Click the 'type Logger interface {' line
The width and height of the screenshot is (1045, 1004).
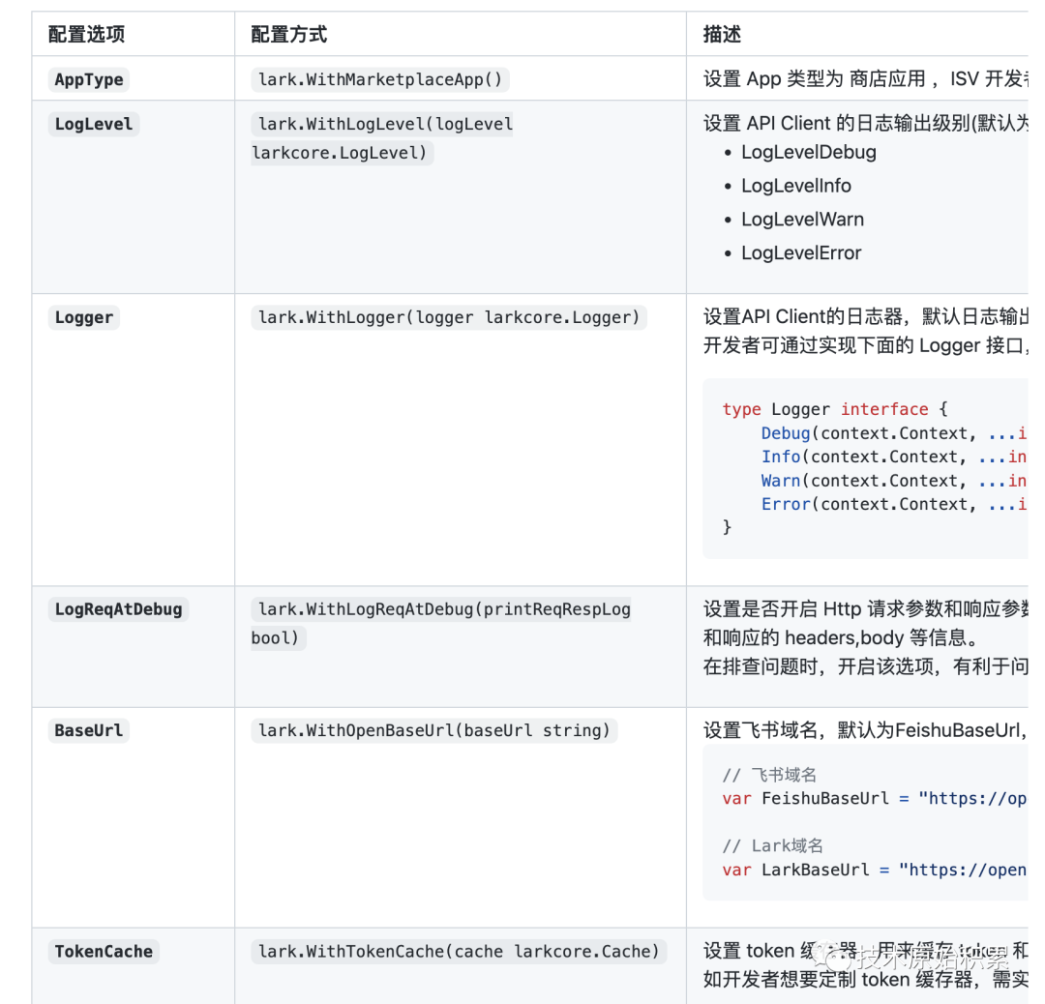(834, 409)
